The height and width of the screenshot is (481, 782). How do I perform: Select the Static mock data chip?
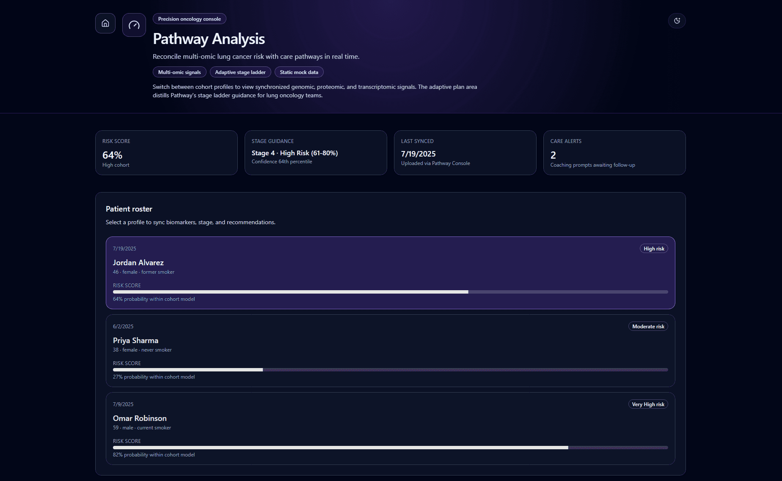click(x=299, y=72)
